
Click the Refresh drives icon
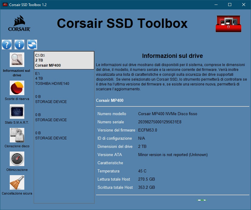pos(32,44)
